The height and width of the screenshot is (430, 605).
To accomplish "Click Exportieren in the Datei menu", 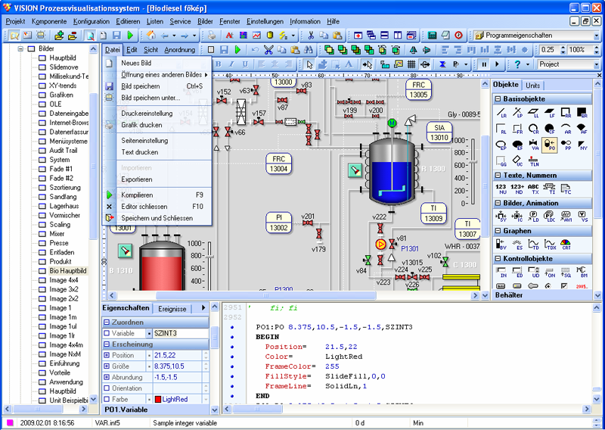I will point(136,179).
